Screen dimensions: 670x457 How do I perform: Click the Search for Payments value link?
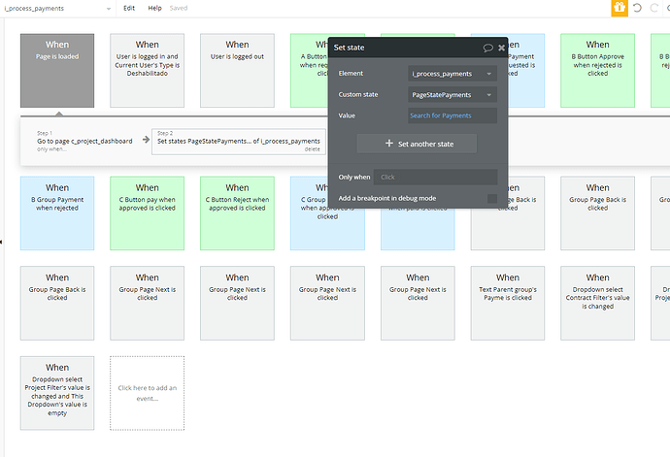441,115
